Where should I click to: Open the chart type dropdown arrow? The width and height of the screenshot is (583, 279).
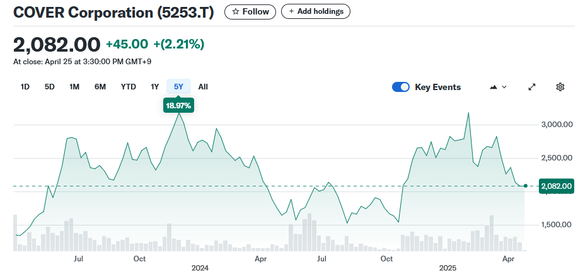504,87
